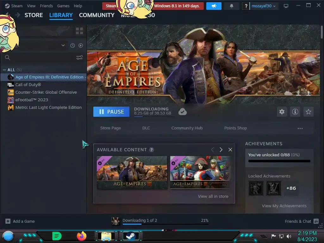Viewport: 324px width, 243px height.
Task: Open the DLC link
Action: click(x=146, y=128)
